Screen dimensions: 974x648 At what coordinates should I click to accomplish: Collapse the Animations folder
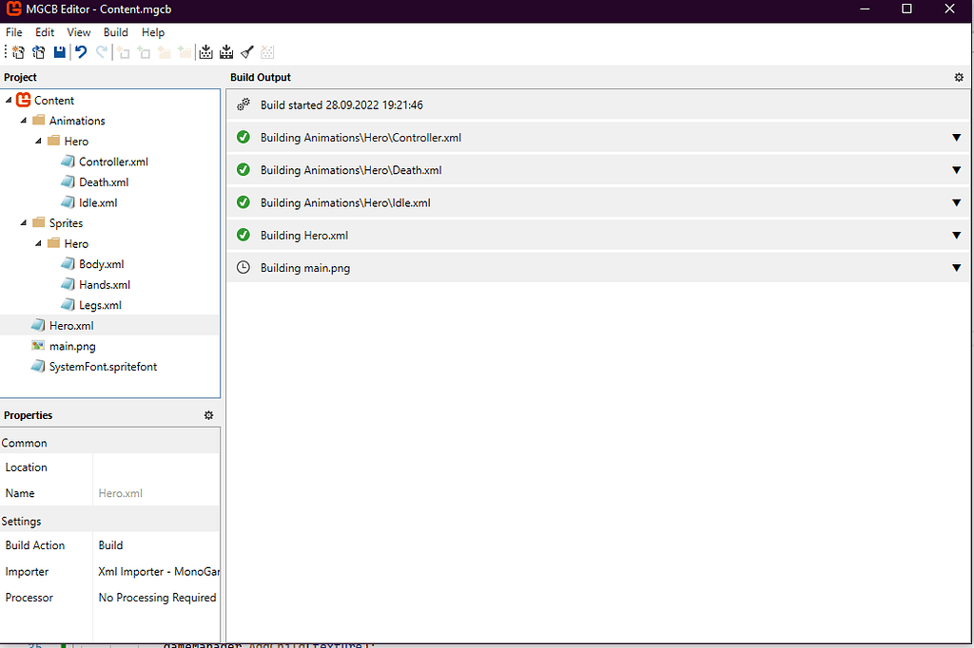click(x=23, y=121)
